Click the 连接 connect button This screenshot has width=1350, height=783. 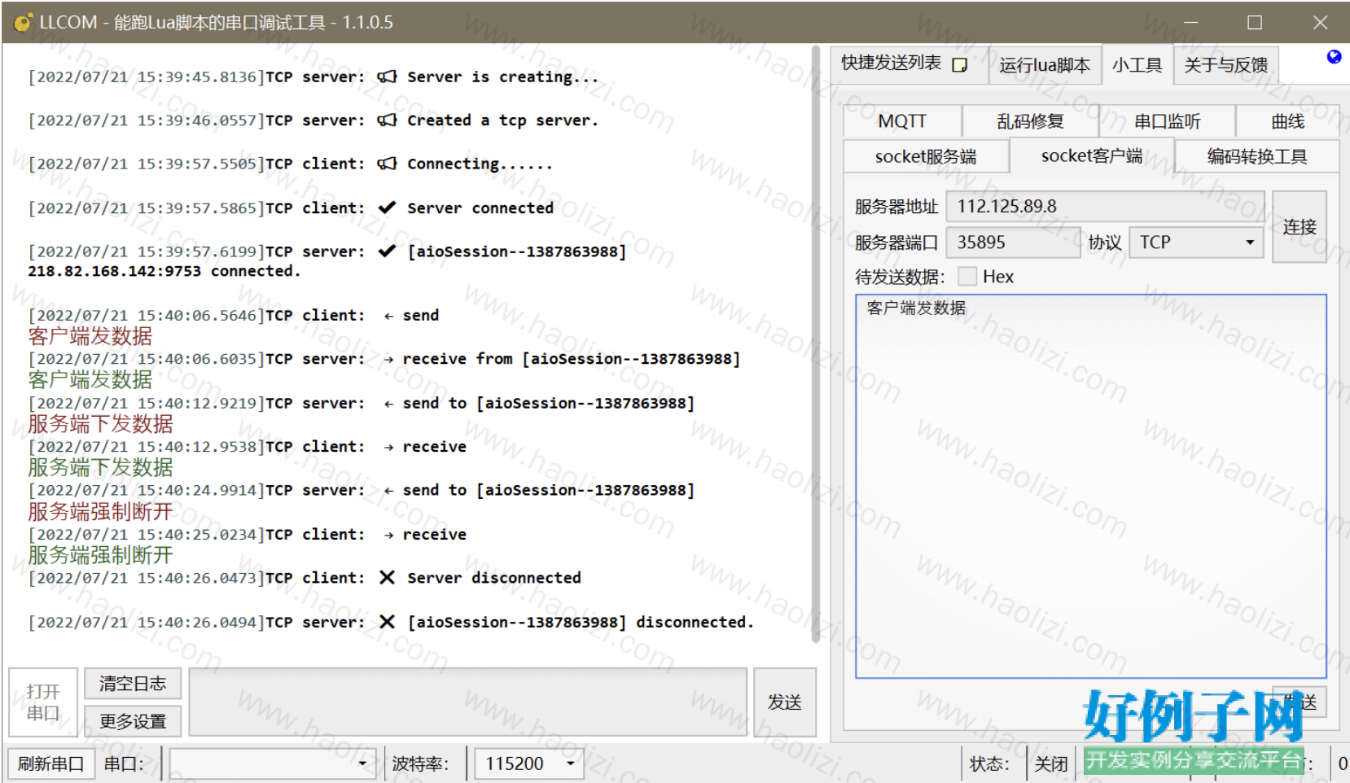1300,226
